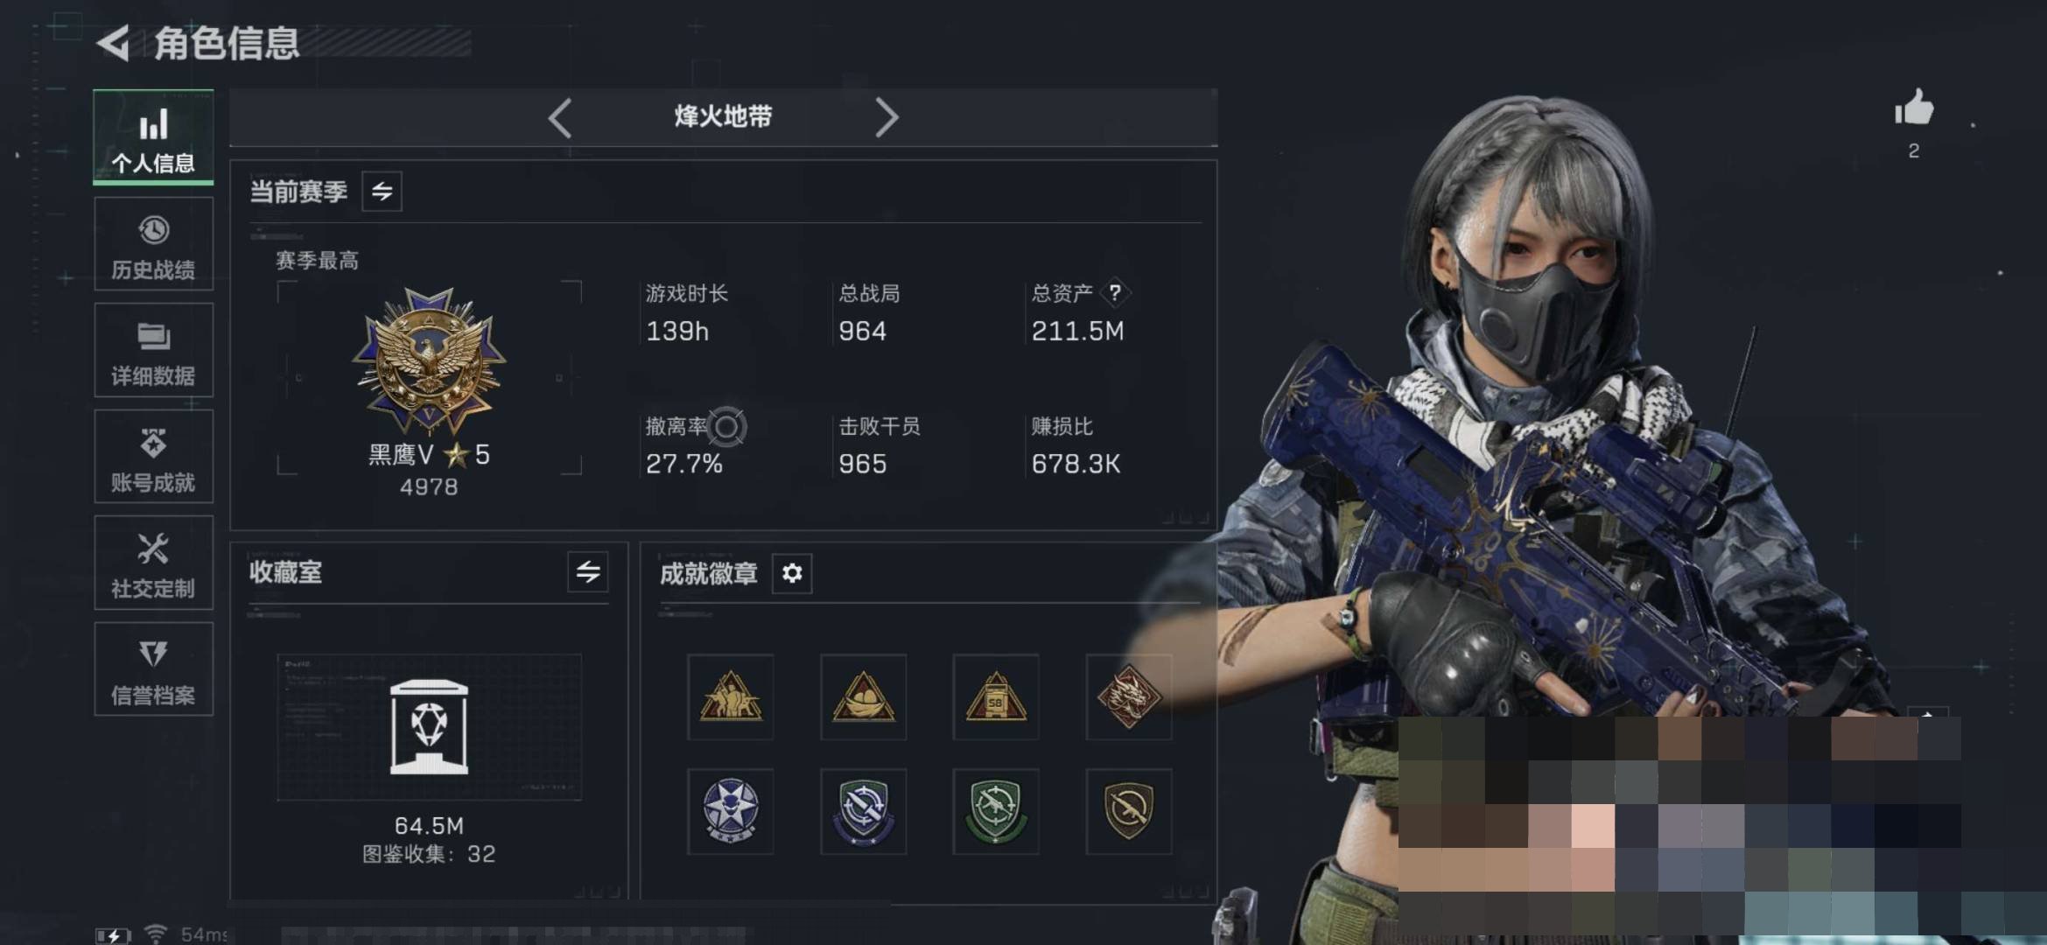Open the 历史战绩 sidebar tab
Image resolution: width=2047 pixels, height=945 pixels.
[153, 244]
